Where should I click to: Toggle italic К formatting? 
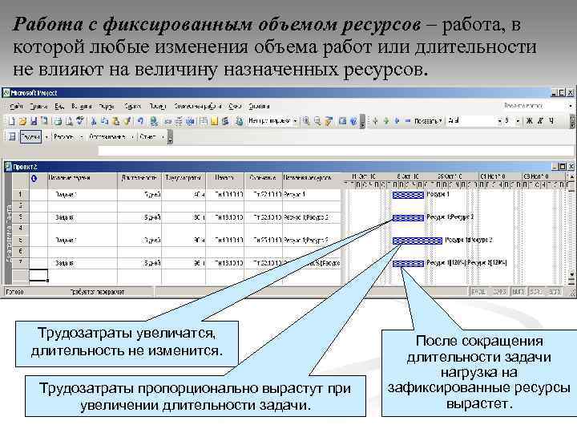[540, 121]
